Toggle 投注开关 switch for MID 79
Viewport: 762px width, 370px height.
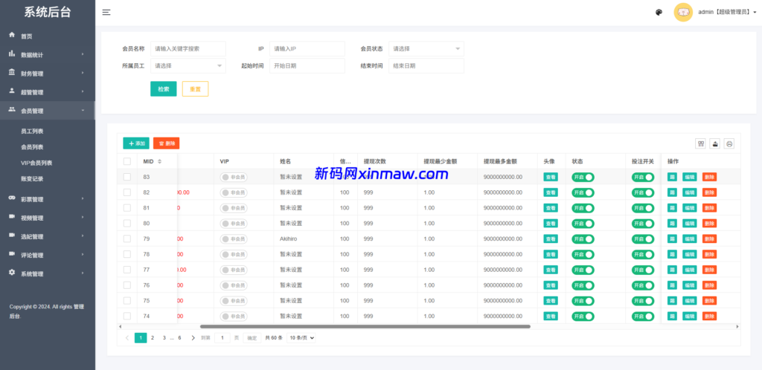click(643, 239)
